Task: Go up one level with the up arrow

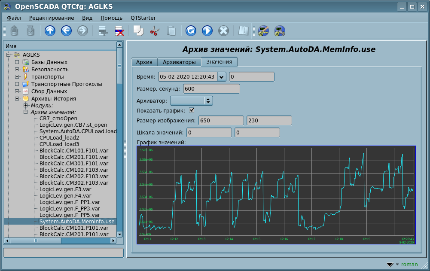Action: click(50, 31)
